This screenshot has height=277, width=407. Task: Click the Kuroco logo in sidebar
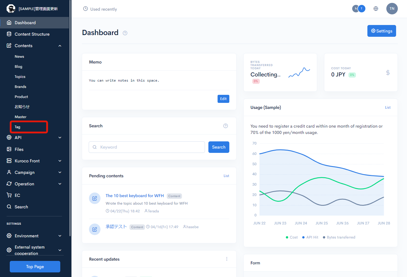[x=11, y=9]
